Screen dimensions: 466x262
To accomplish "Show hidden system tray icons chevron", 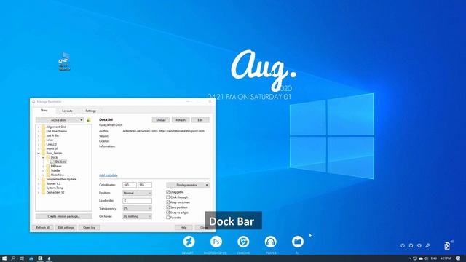I will [409, 258].
